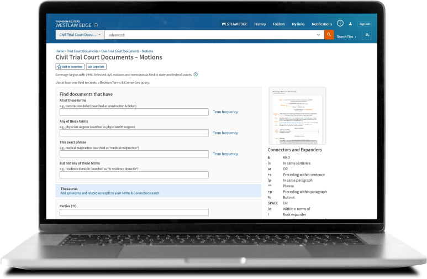This screenshot has height=279, width=427.
Task: Open My links menu
Action: [x=298, y=24]
